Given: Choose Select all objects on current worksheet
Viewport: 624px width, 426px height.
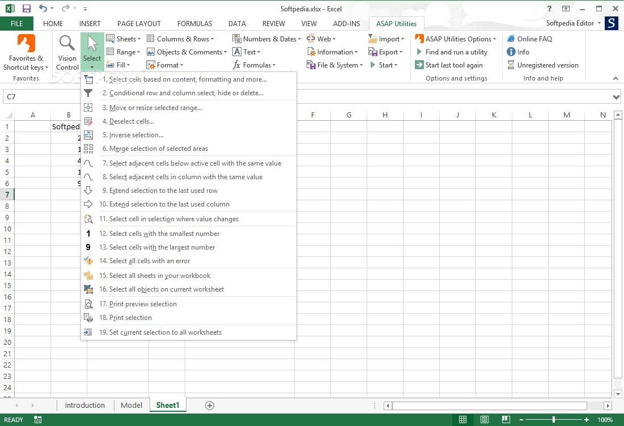Looking at the screenshot, I should pyautogui.click(x=189, y=289).
